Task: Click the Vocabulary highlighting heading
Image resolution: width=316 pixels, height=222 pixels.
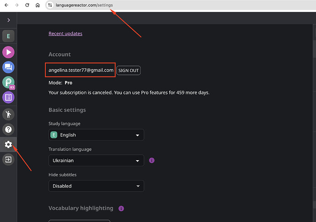Action: click(81, 208)
